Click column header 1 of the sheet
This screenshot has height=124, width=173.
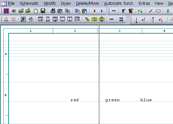pyautogui.click(x=31, y=31)
